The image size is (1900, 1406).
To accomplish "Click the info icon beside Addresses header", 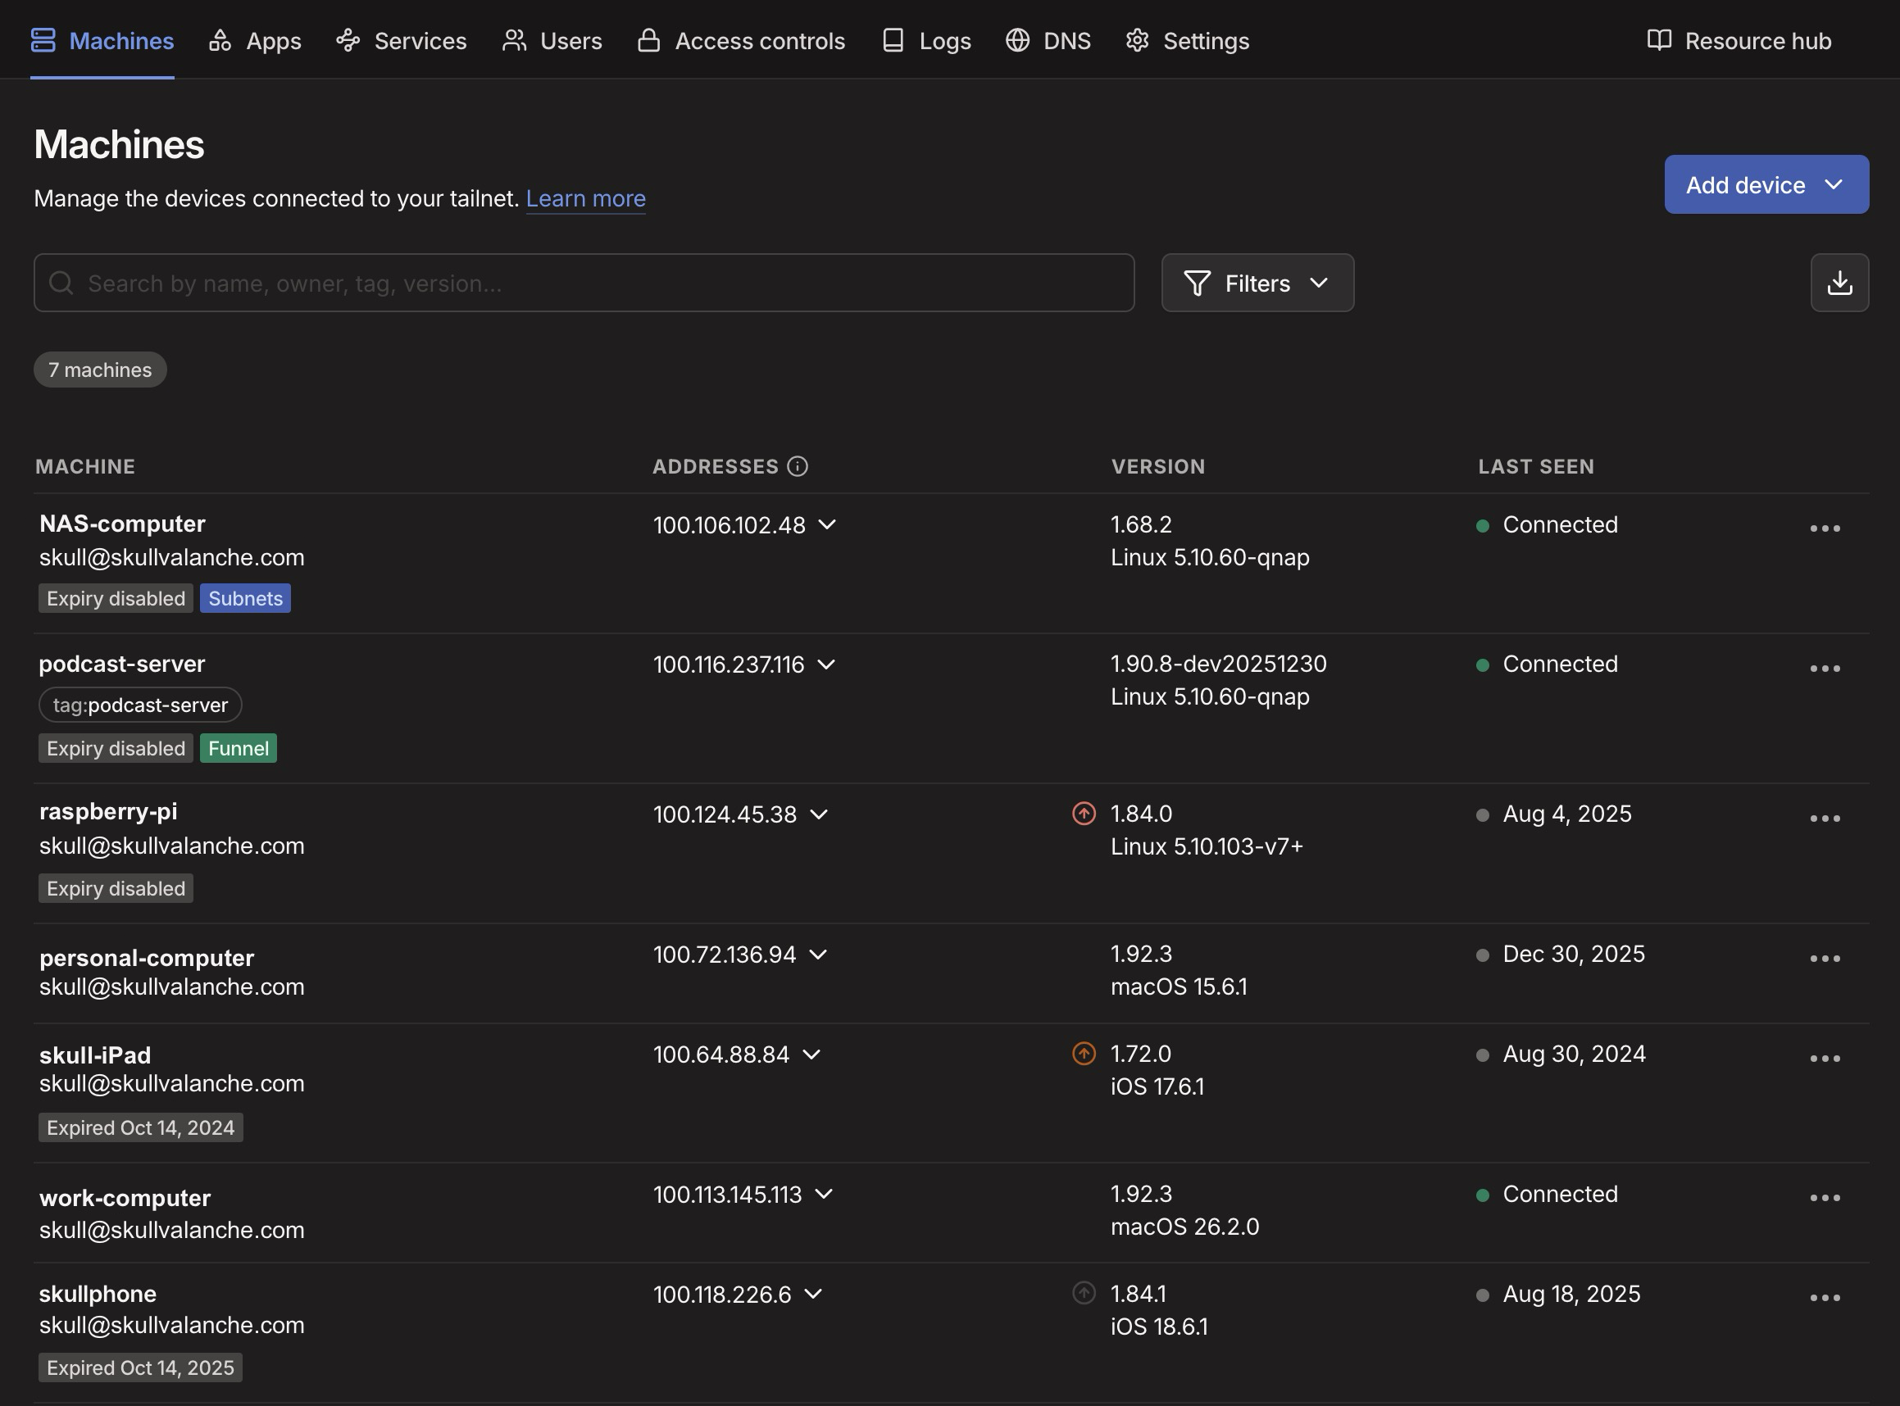I will click(797, 465).
